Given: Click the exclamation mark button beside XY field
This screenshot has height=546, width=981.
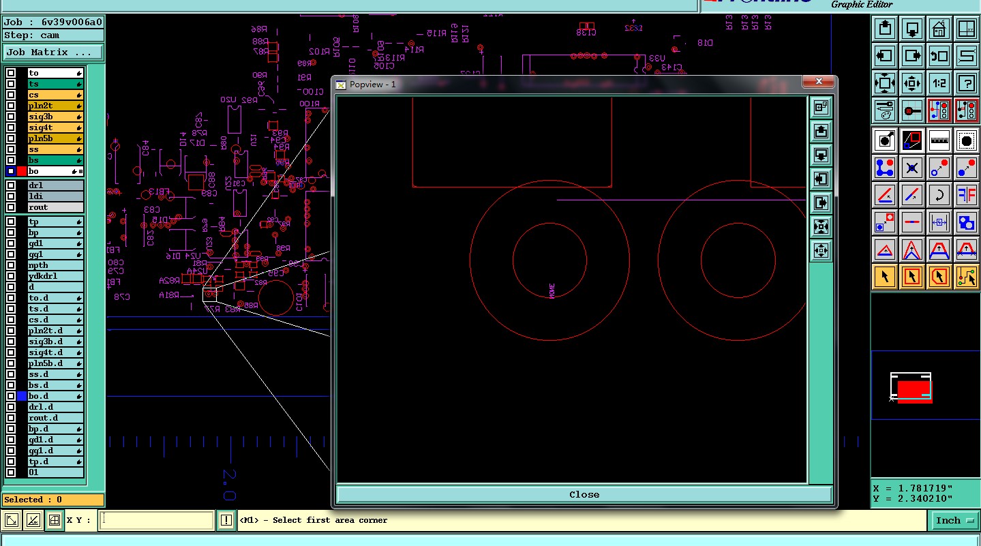Looking at the screenshot, I should coord(227,520).
